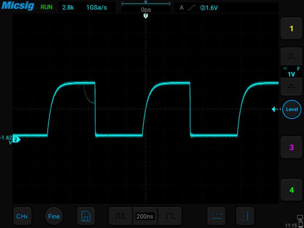The width and height of the screenshot is (304, 228).
Task: Open the Micsig main menu logo
Action: tap(18, 6)
